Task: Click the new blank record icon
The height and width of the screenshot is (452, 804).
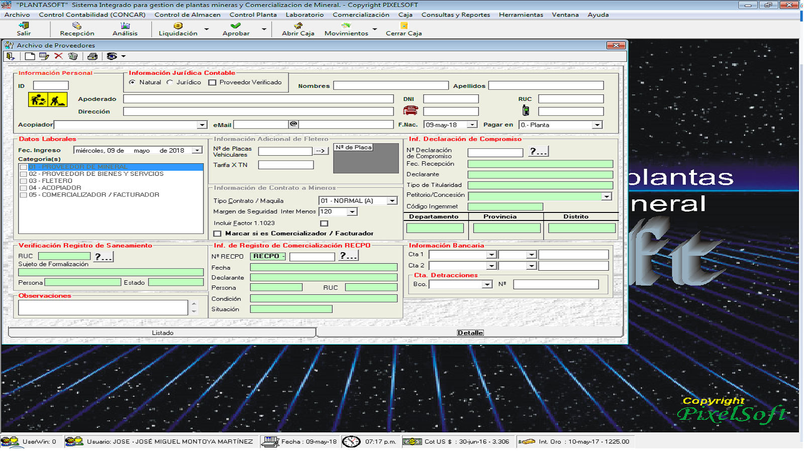Action: pyautogui.click(x=30, y=56)
